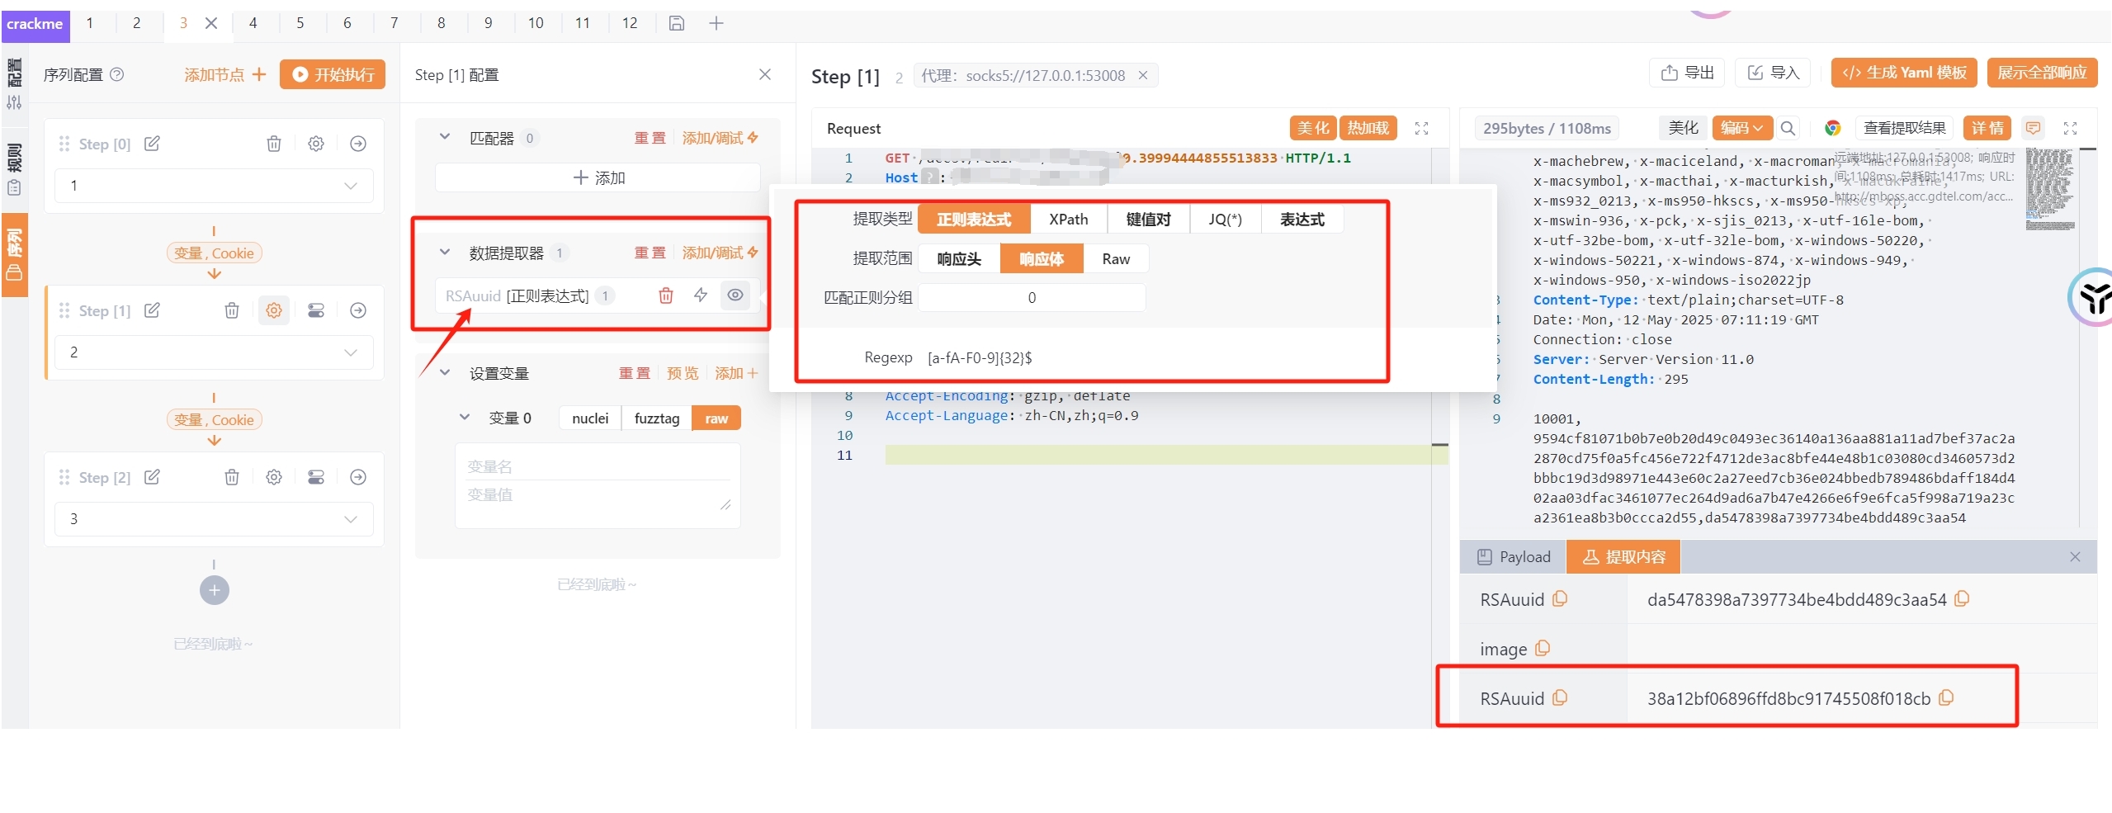Open the Step [0] dropdown showing 1

click(x=214, y=186)
